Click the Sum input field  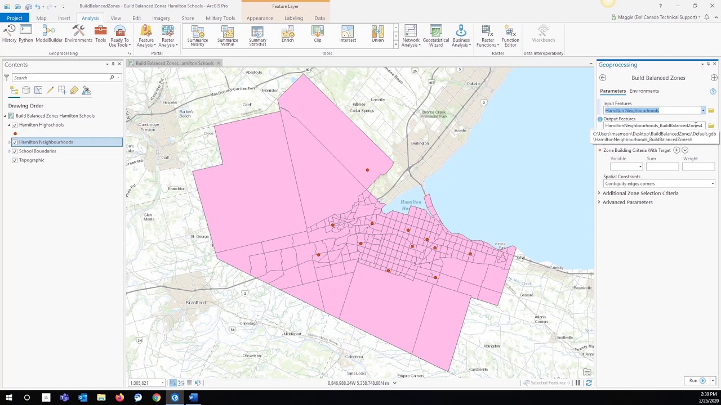(662, 167)
